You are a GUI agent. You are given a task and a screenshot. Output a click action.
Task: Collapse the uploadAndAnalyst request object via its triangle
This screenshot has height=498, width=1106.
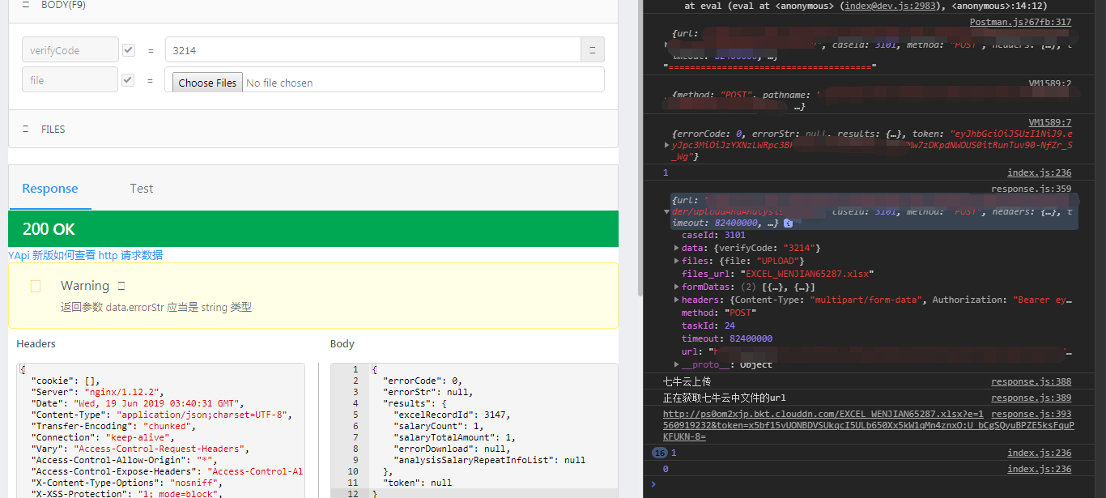click(x=667, y=210)
